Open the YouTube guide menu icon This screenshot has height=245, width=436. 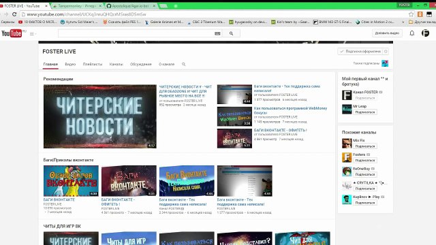33,33
